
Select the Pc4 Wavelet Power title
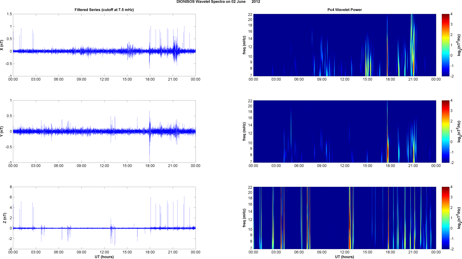[344, 10]
